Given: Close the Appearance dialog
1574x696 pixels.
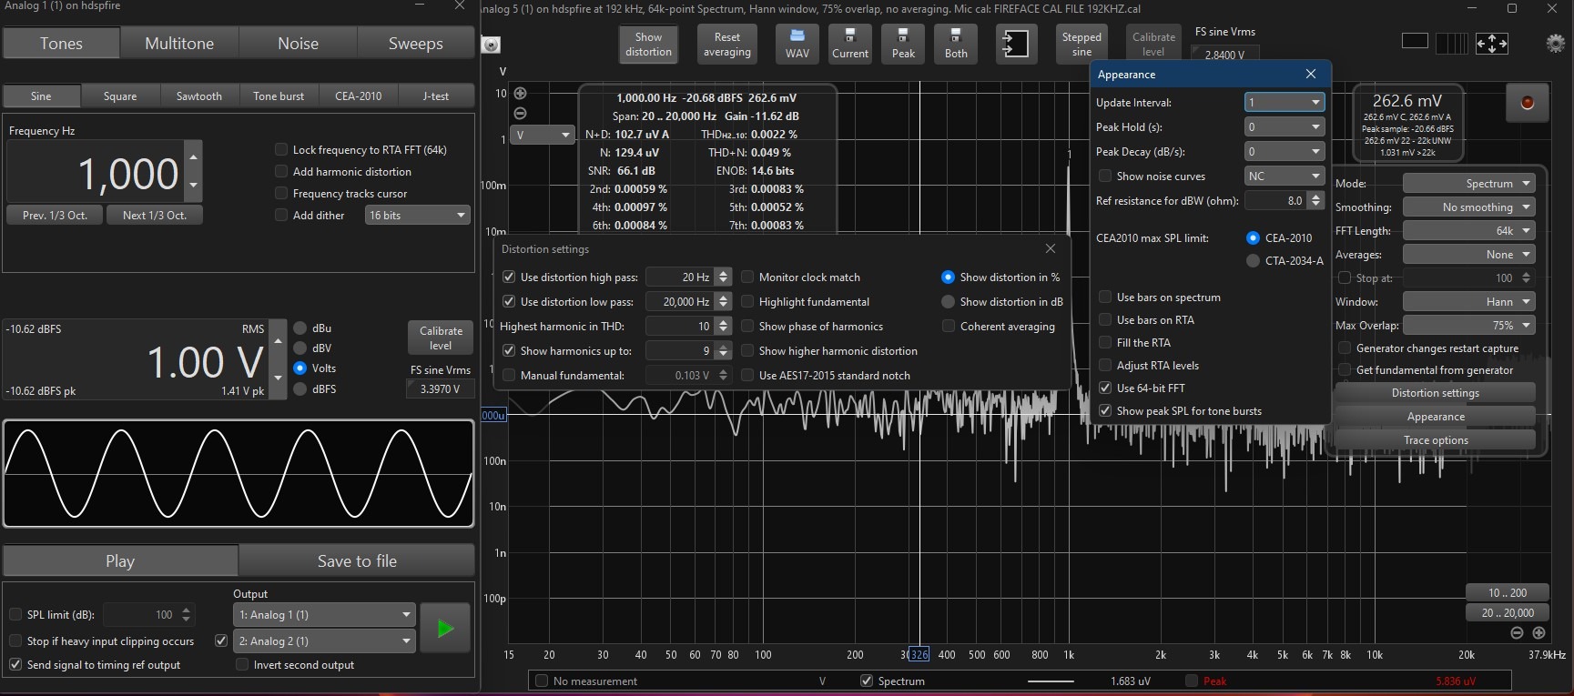Looking at the screenshot, I should [1311, 75].
